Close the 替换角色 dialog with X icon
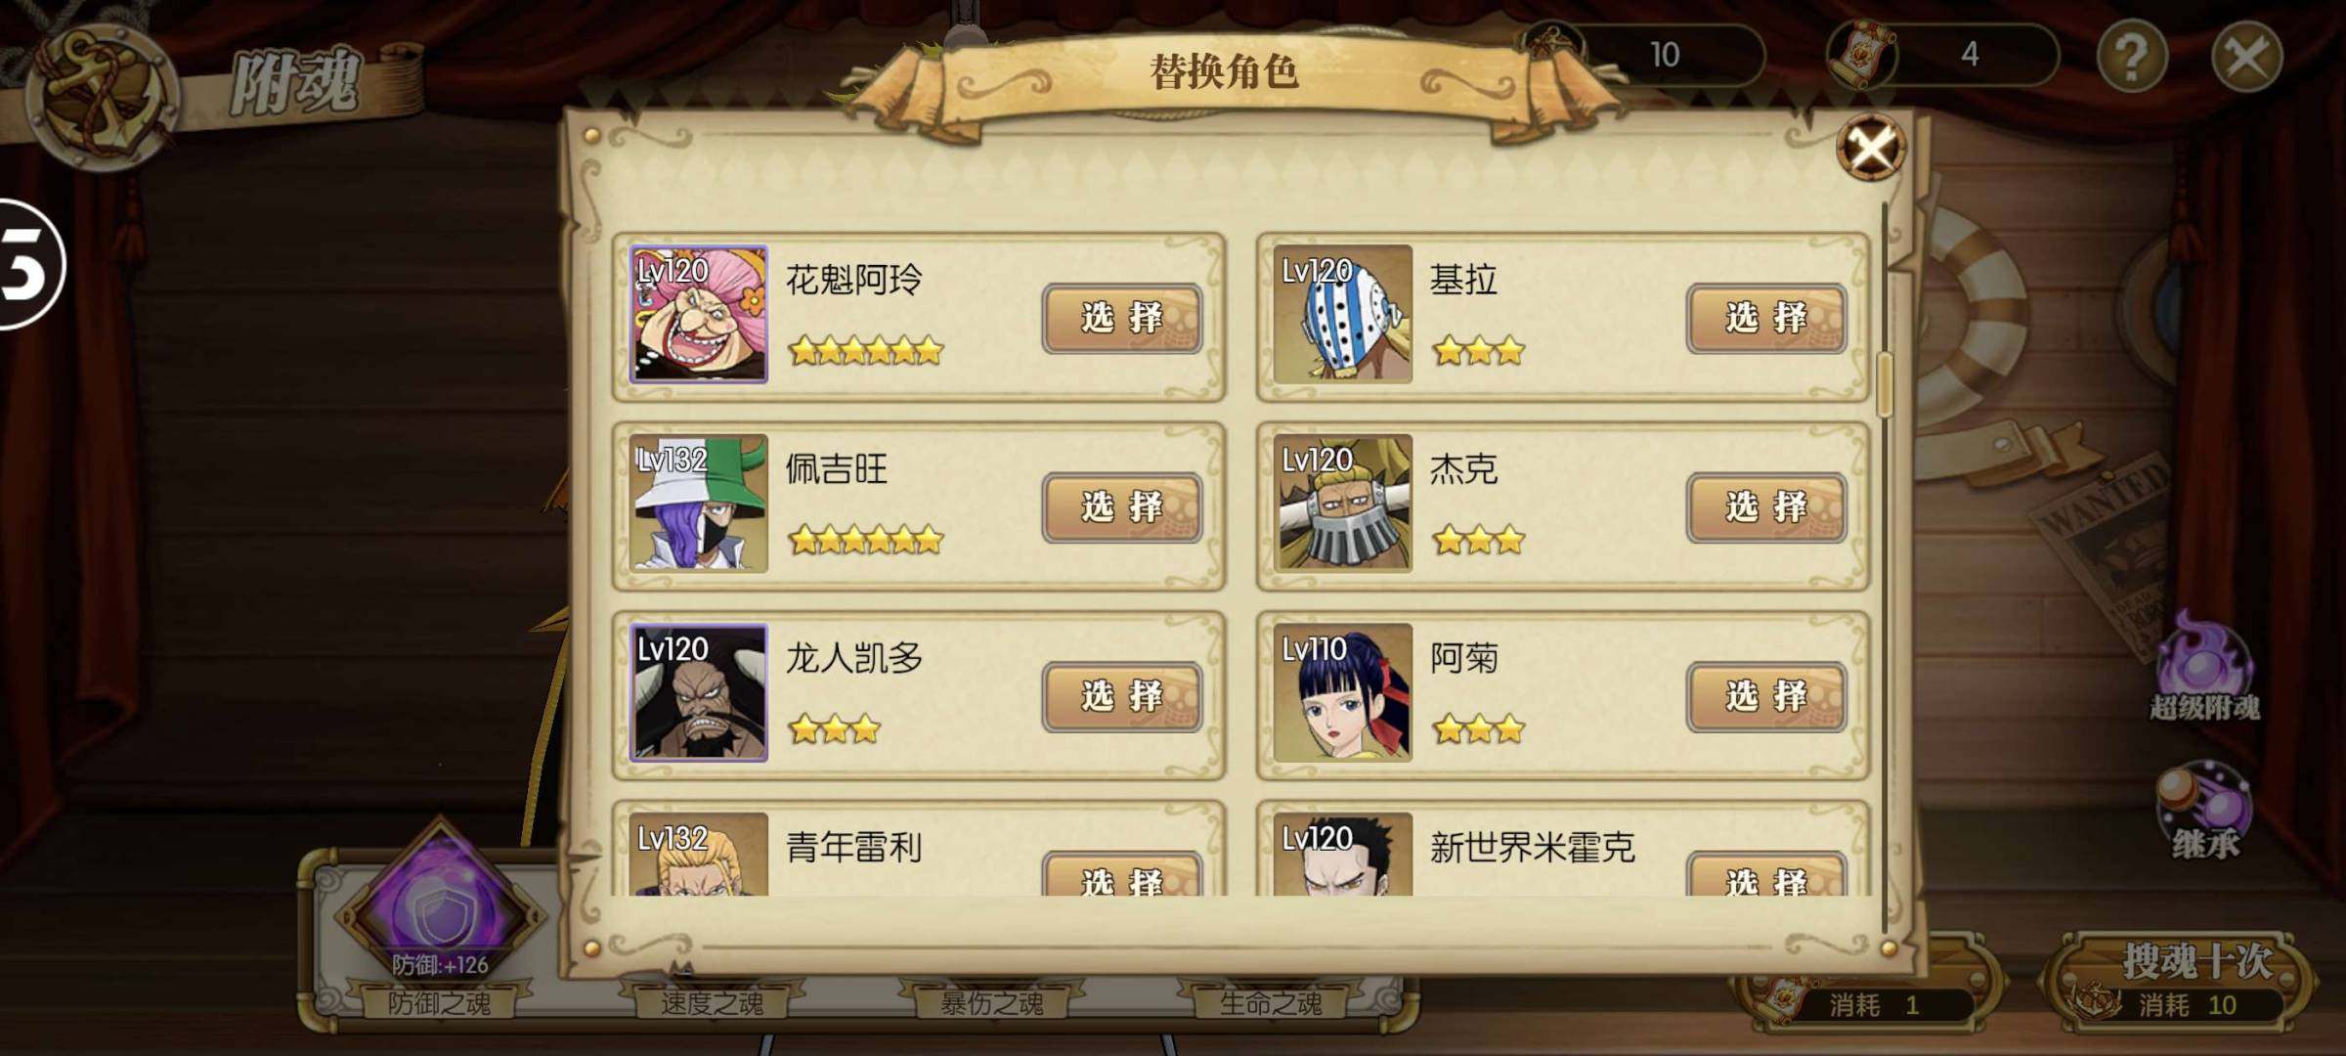The image size is (2346, 1056). click(1871, 149)
